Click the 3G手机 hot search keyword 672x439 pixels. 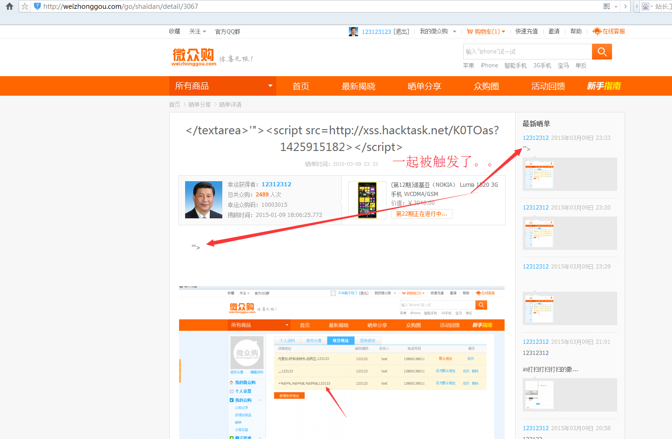pos(542,66)
